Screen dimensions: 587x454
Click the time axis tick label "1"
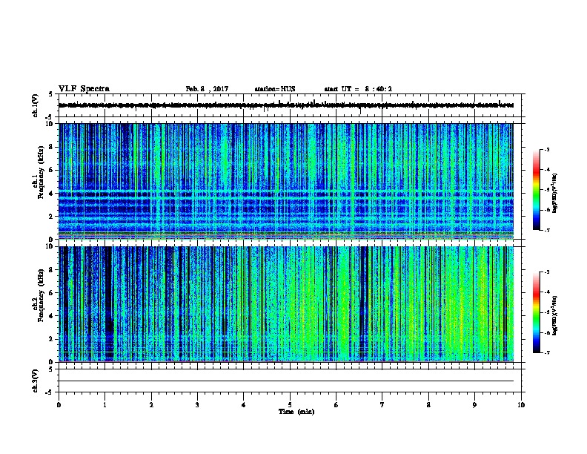coord(105,404)
